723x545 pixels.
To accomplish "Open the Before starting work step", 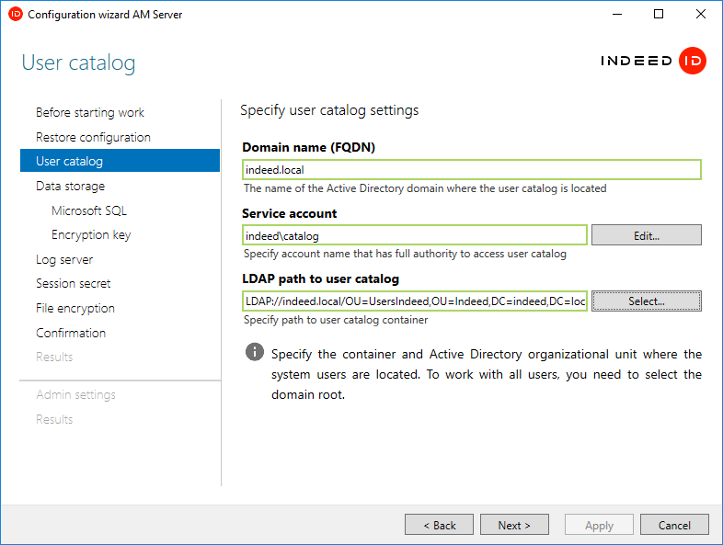I will pos(90,112).
